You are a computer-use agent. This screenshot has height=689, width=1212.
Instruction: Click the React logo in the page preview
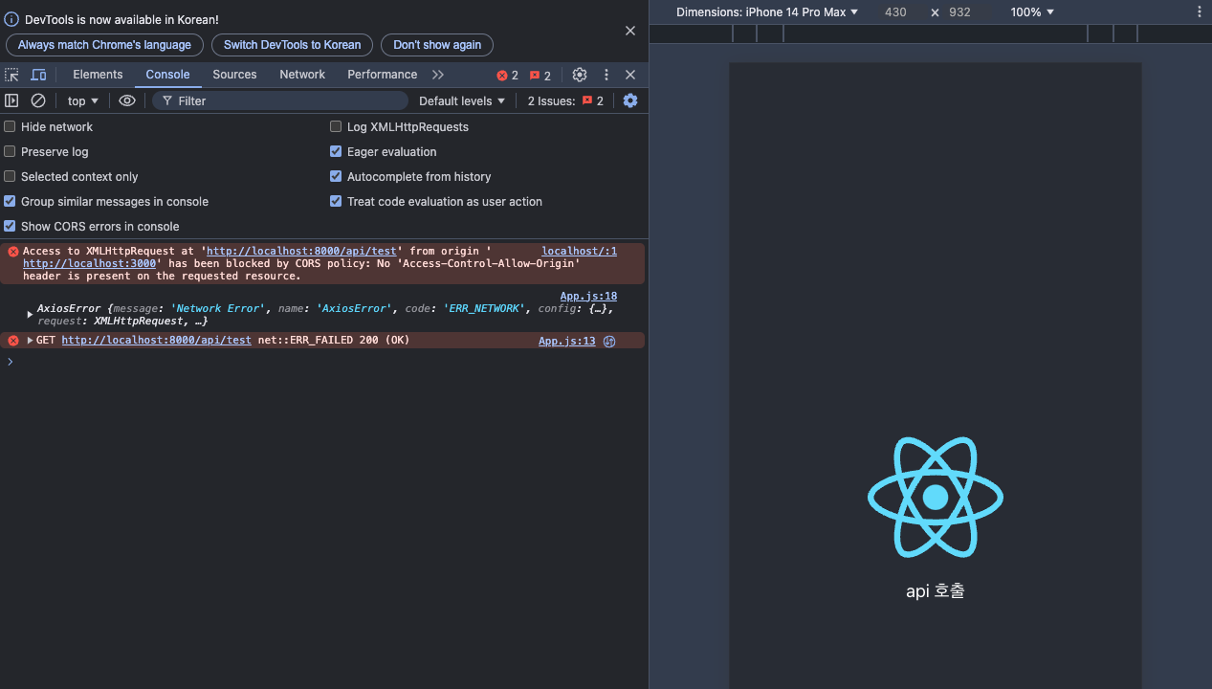tap(935, 497)
